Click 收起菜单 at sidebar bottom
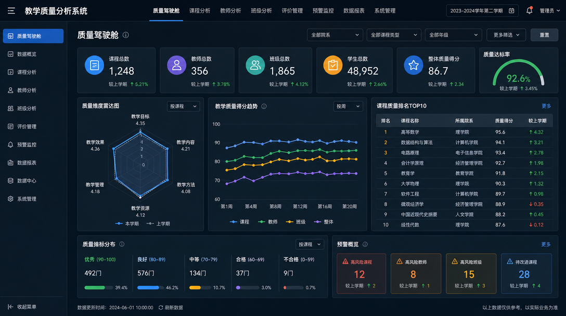Screen dimensions: 566x316 22,307
